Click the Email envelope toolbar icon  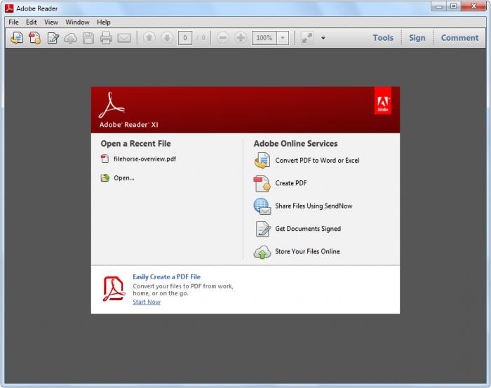pos(124,38)
